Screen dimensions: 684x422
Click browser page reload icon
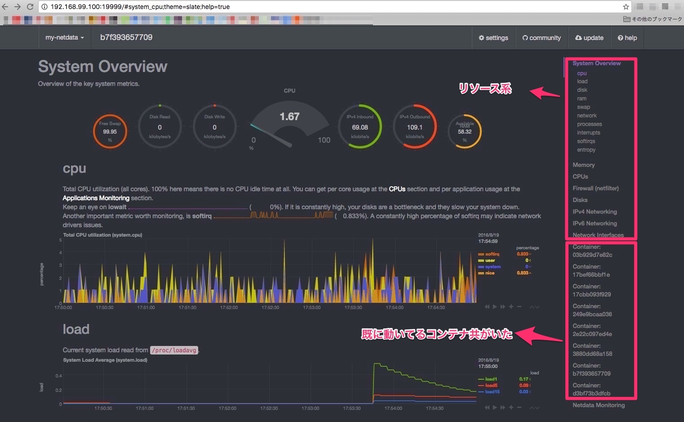point(30,7)
